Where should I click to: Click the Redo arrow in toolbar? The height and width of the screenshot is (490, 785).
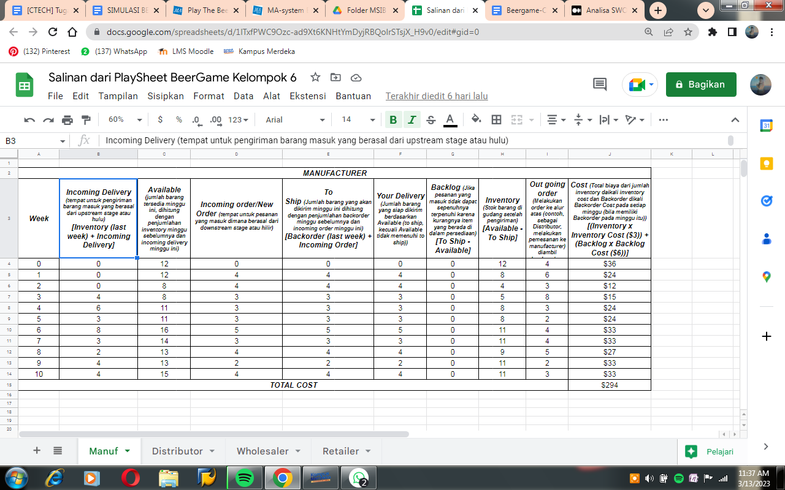point(48,119)
